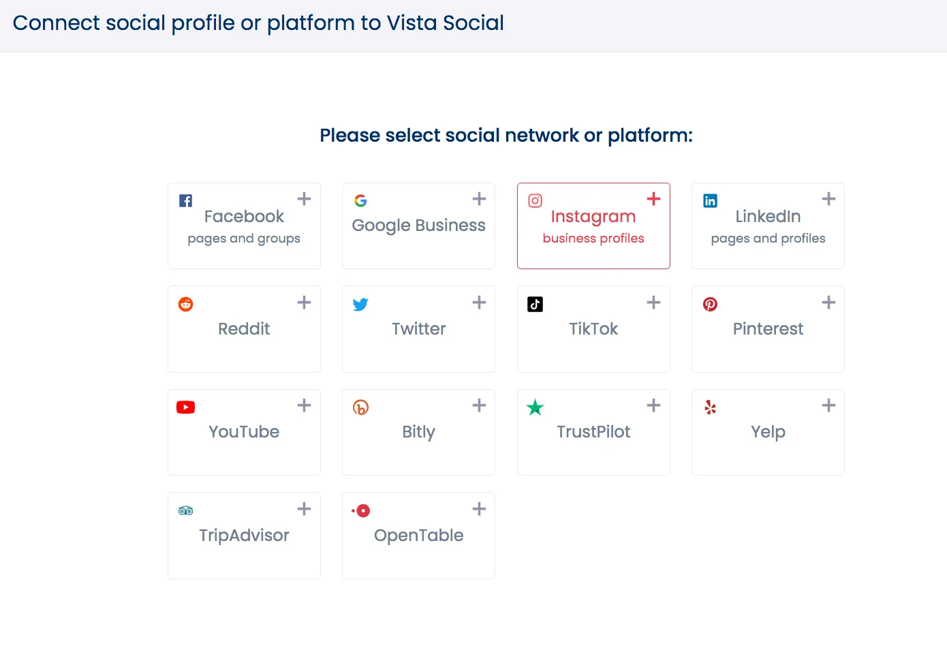The width and height of the screenshot is (947, 646).
Task: Click the OpenTable icon
Action: coord(360,510)
